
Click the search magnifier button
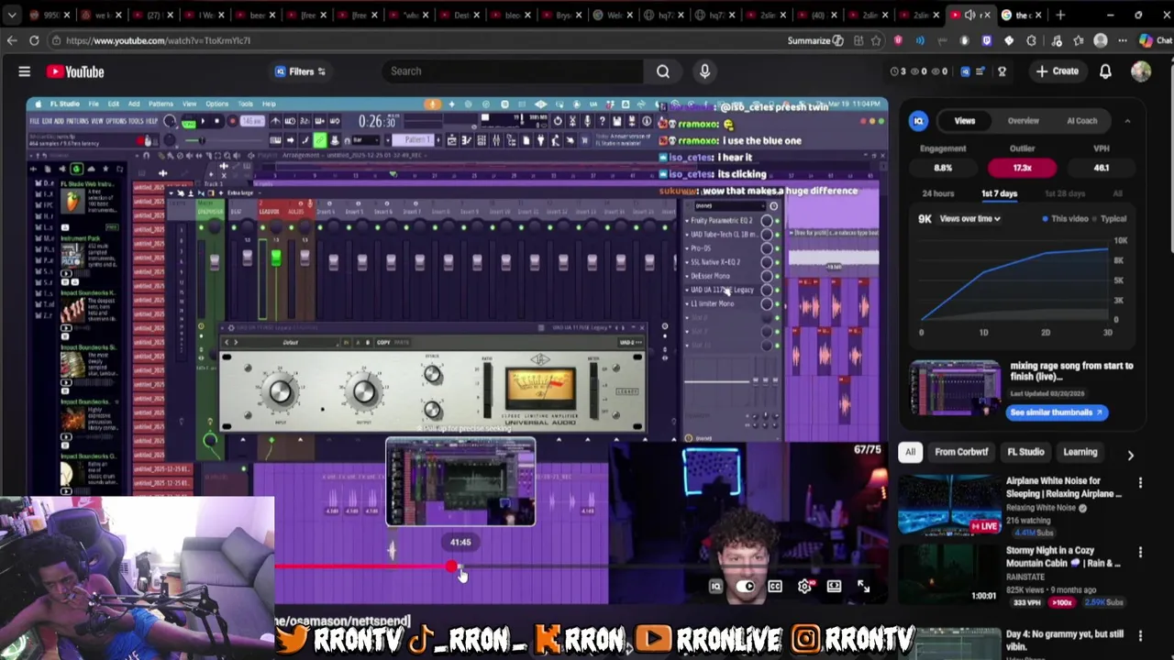tap(663, 71)
